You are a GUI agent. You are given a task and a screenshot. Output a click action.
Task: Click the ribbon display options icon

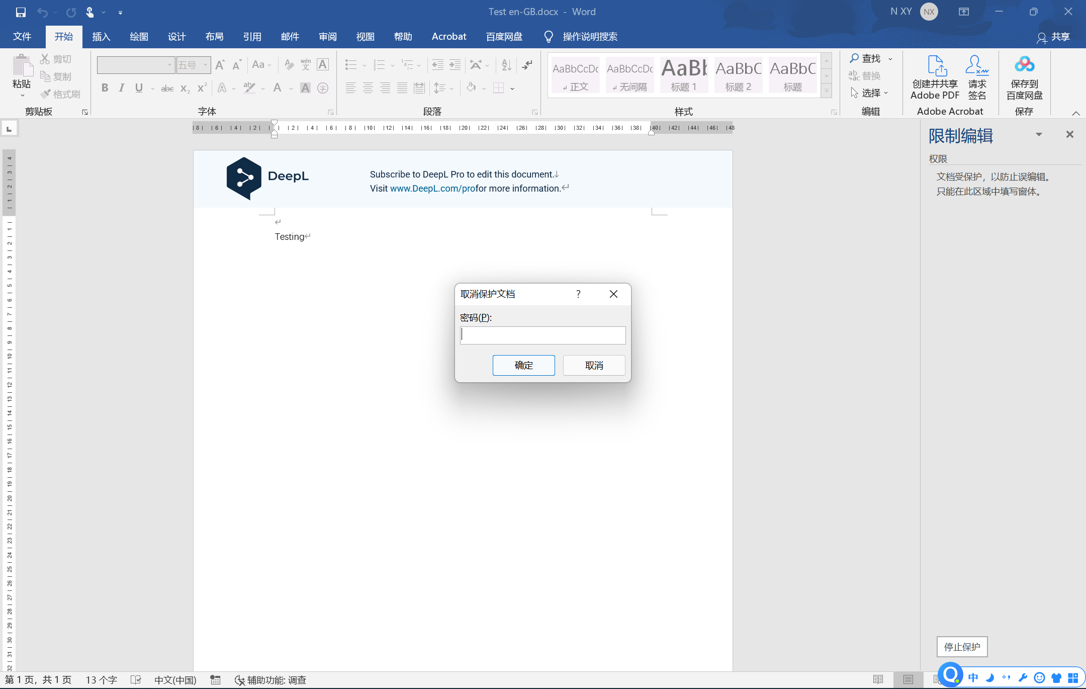point(963,12)
